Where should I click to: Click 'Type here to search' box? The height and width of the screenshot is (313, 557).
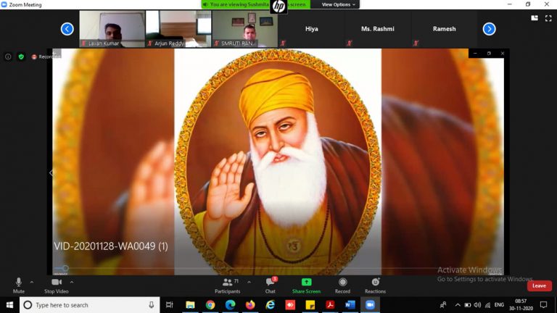[89, 305]
